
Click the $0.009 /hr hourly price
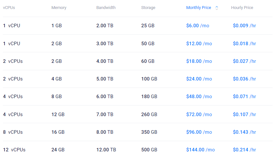click(244, 26)
